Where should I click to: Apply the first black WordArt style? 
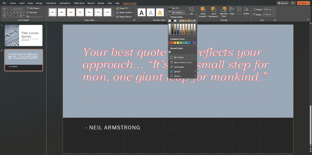coord(141,12)
